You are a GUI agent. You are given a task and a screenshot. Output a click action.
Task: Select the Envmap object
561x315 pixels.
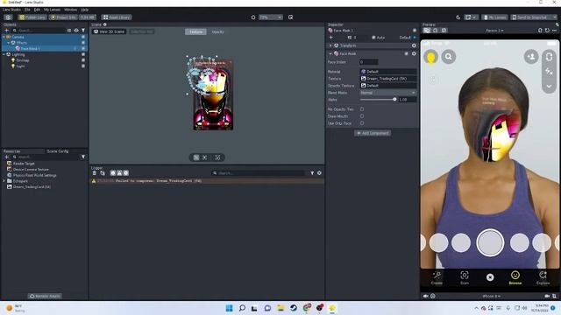(x=23, y=60)
